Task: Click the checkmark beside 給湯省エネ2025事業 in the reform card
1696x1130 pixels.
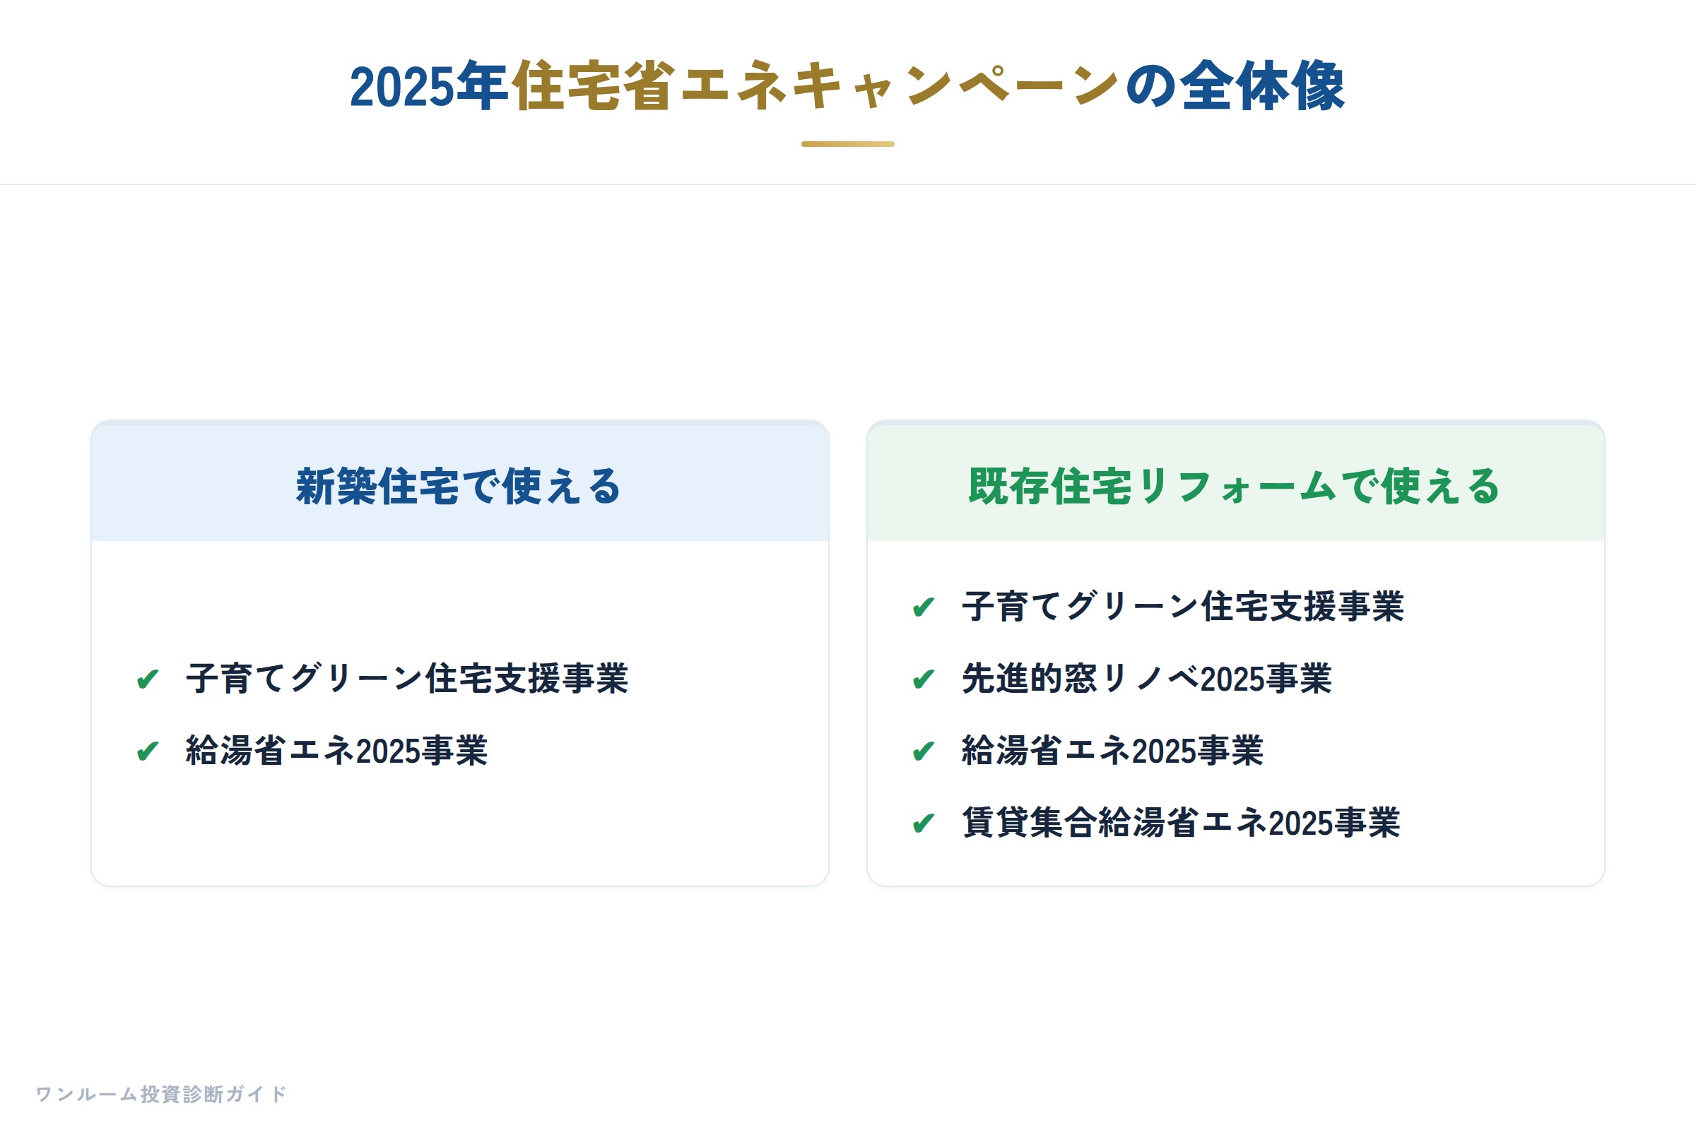Action: coord(924,751)
